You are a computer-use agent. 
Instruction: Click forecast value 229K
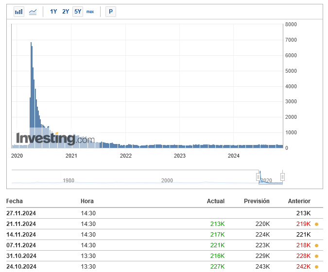(262, 256)
